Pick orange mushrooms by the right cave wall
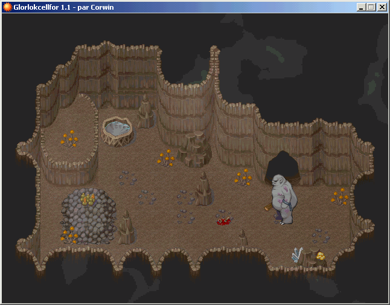Image resolution: width=390 pixels, height=305 pixels. [x=340, y=196]
